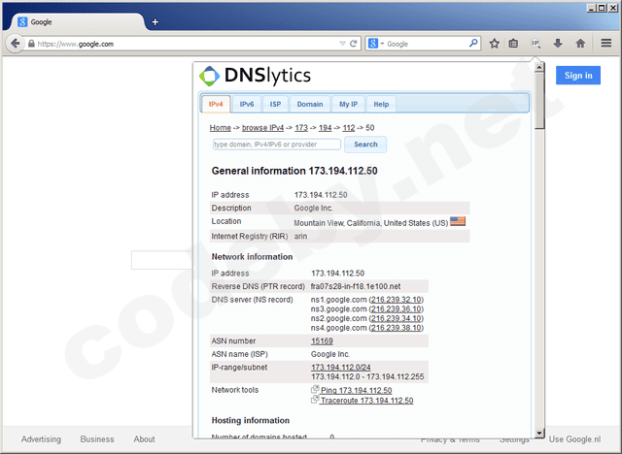The image size is (622, 454).
Task: Click the 112 breadcrumb link
Action: click(349, 128)
